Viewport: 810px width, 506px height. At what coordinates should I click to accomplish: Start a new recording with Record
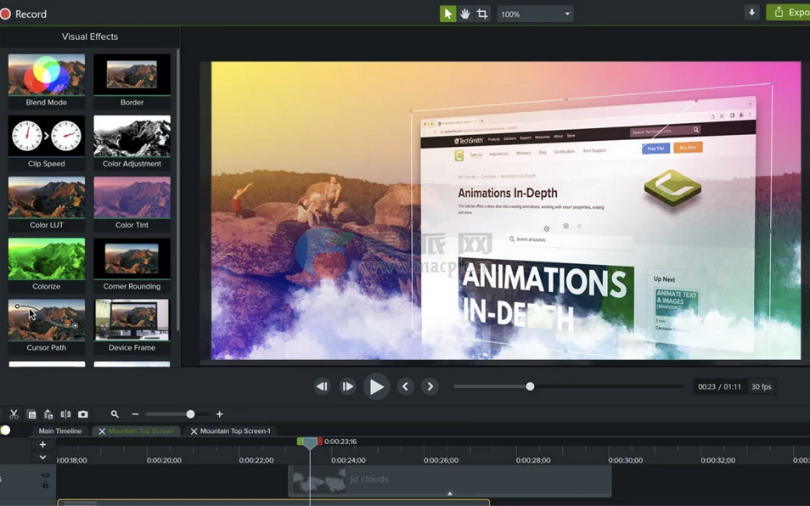click(24, 14)
